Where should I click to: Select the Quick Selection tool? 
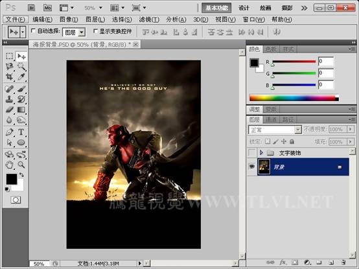click(21, 66)
